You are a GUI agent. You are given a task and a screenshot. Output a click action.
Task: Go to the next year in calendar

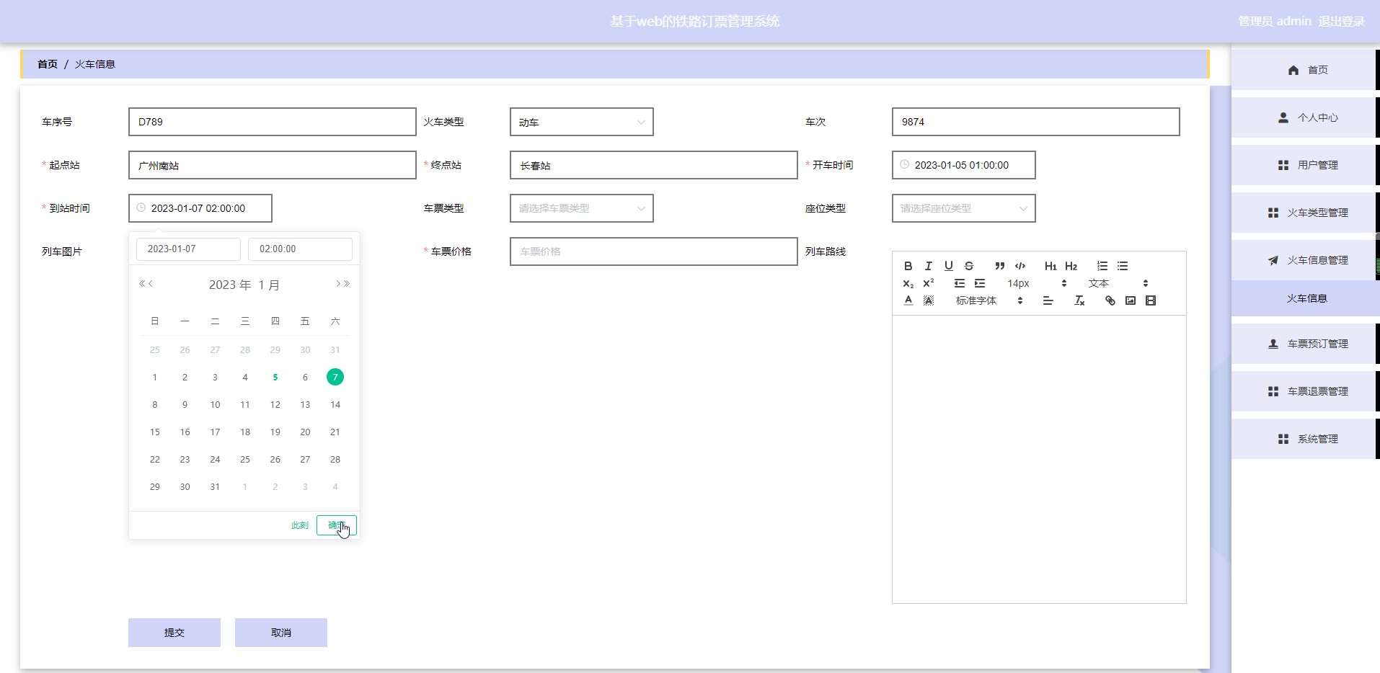click(347, 284)
